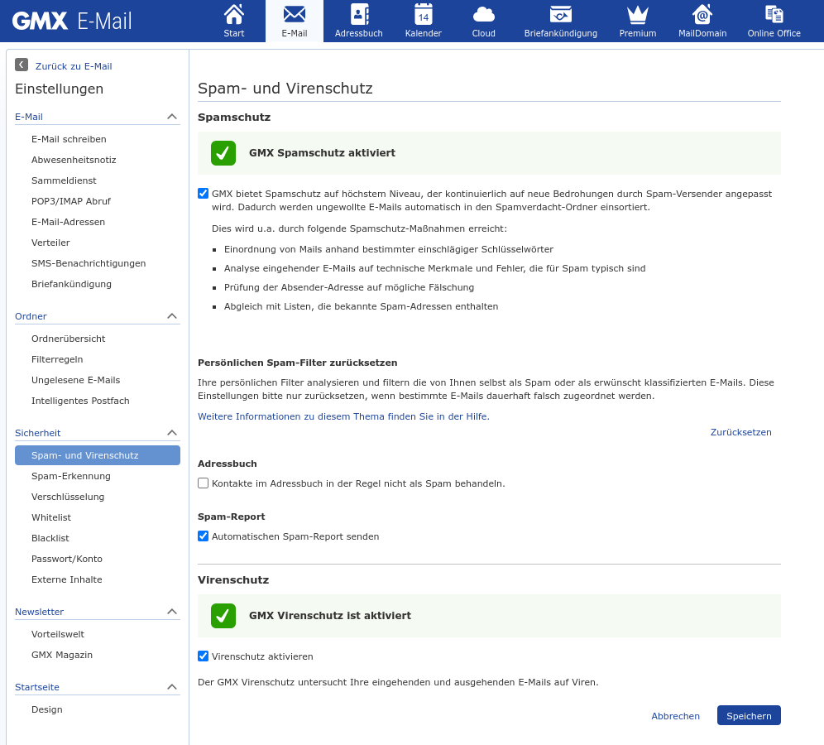Collapse the E-Mail settings section
This screenshot has width=824, height=745.
coord(172,117)
